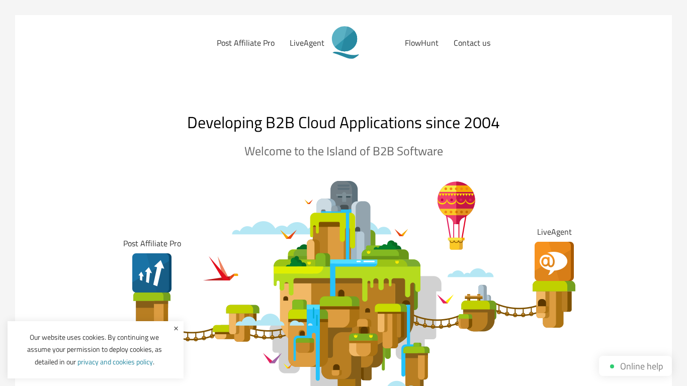The width and height of the screenshot is (687, 386).
Task: Open the privacy and cookies policy link
Action: [115, 362]
